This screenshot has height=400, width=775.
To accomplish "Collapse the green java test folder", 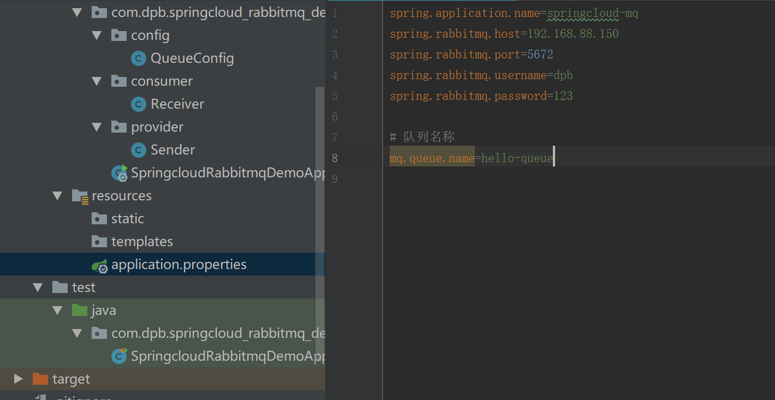I will [x=58, y=311].
